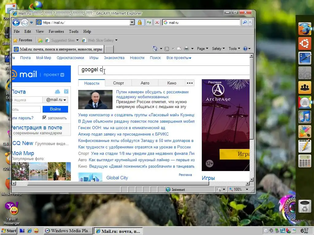Switch to the Спорт news tab
This screenshot has height=235, width=314.
click(x=118, y=83)
